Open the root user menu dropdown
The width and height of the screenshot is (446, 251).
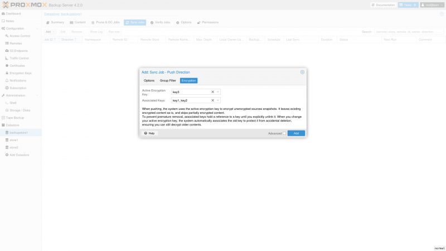tap(432, 5)
